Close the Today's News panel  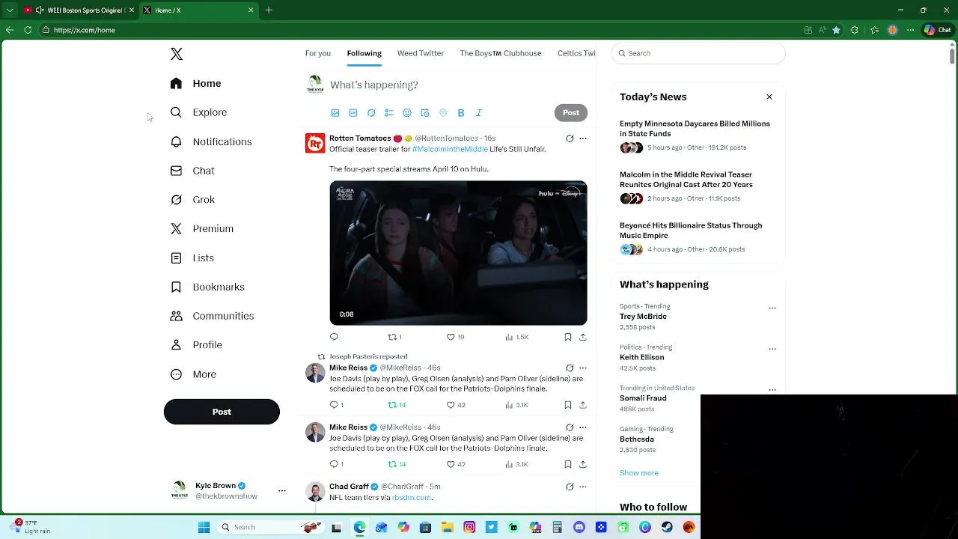[x=769, y=97]
